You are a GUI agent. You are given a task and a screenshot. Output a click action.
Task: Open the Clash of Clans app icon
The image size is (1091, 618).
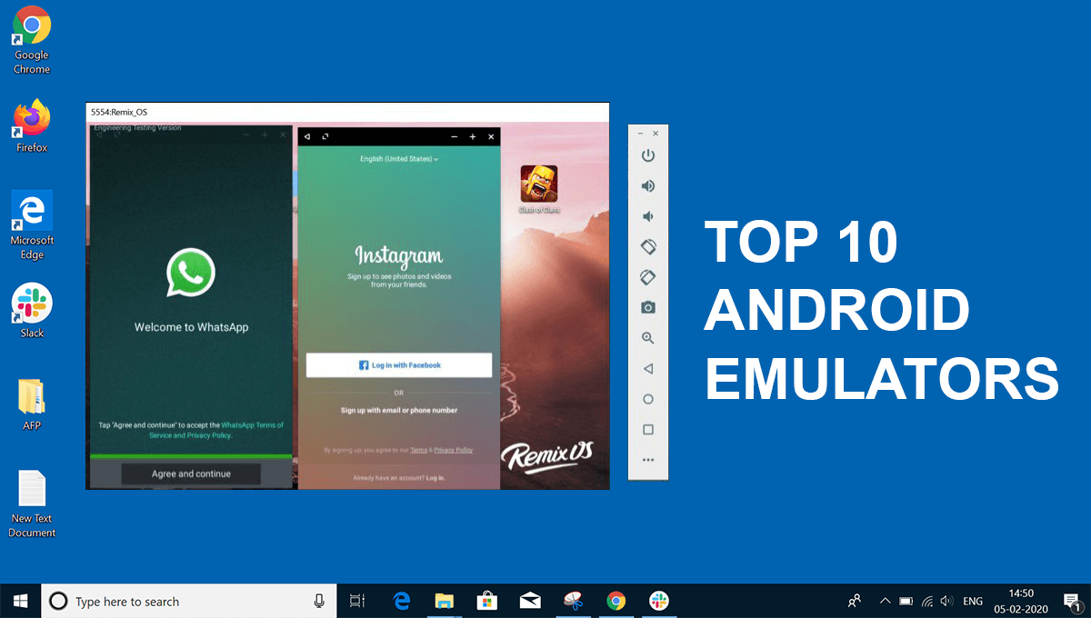pyautogui.click(x=538, y=184)
